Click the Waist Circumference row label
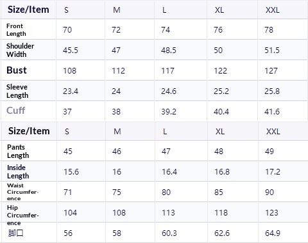Image resolution: width=308 pixels, height=243 pixels. coord(22,192)
